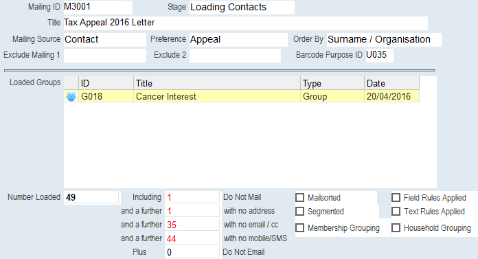The image size is (478, 259).
Task: Sort Loaded Groups by Title column header
Action: coord(217,83)
